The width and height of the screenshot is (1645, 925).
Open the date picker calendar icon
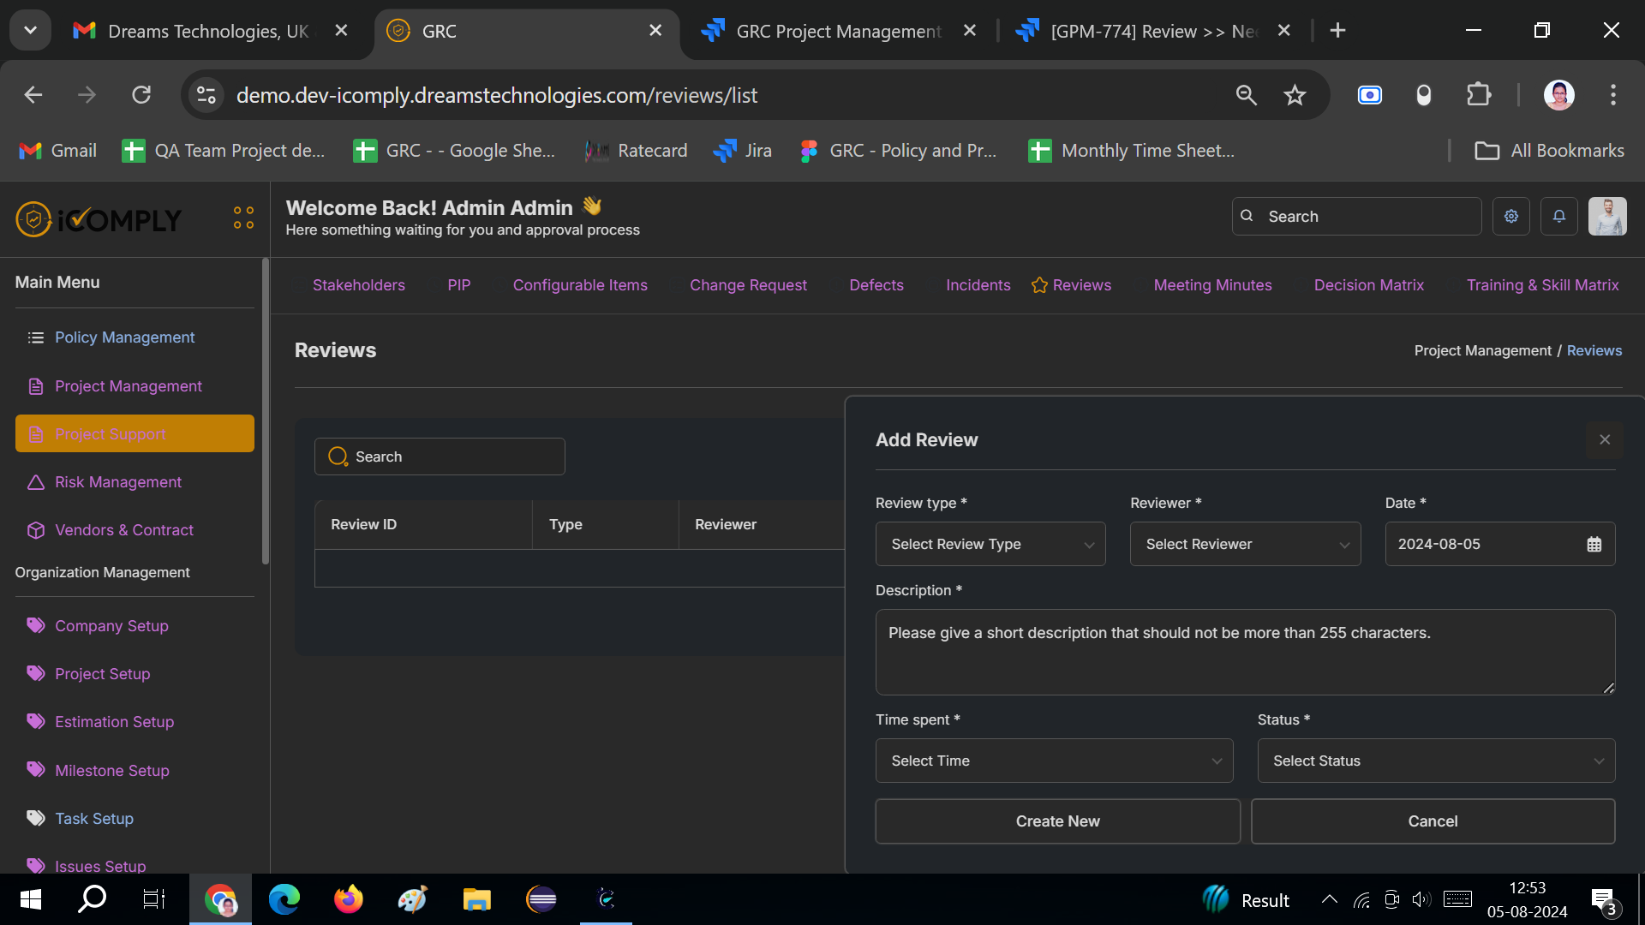pos(1594,545)
